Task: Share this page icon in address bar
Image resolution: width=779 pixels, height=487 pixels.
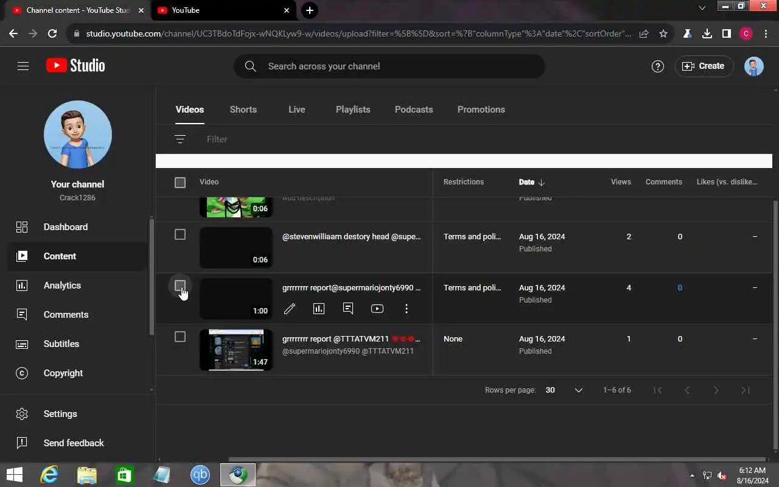Action: click(x=644, y=34)
